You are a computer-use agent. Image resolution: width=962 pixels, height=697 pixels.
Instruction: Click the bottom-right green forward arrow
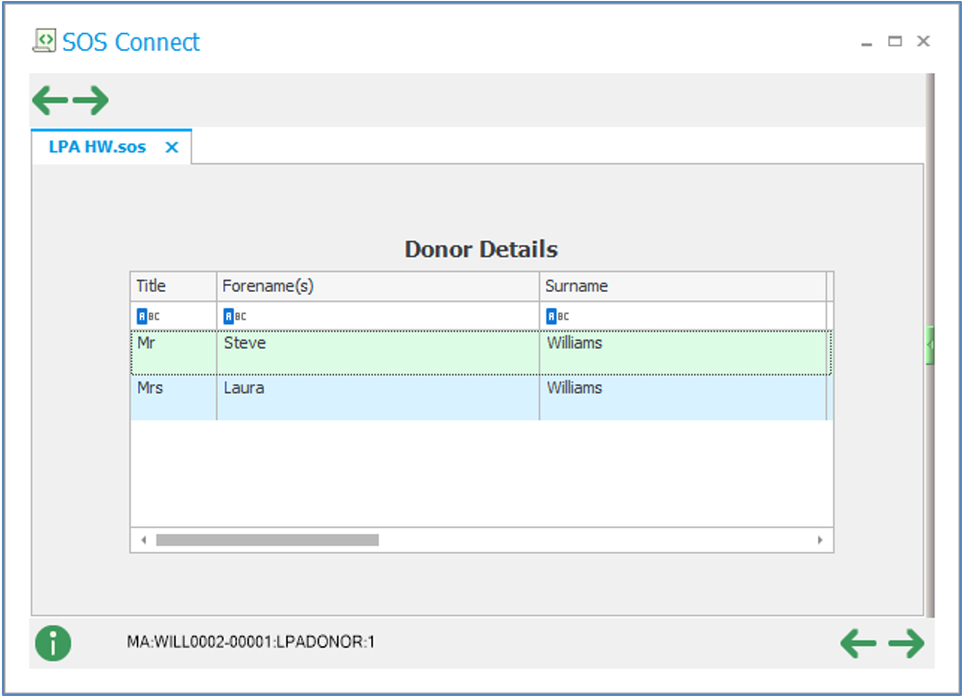click(905, 643)
